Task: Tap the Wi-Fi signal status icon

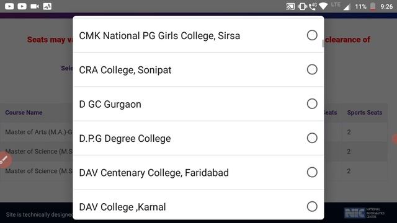Action: tap(323, 6)
